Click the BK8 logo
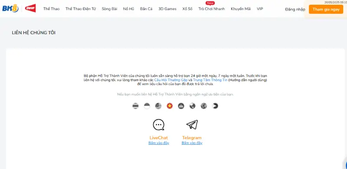 click(x=10, y=9)
